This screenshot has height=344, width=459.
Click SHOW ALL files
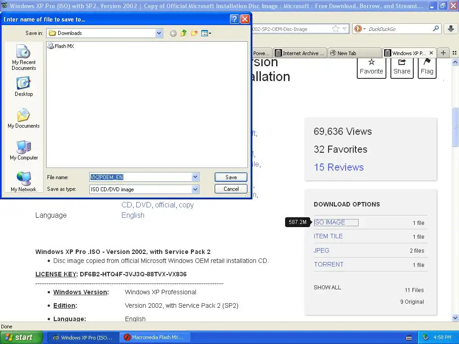[x=327, y=288]
